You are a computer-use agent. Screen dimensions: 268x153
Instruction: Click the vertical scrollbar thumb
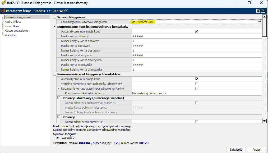264,28
